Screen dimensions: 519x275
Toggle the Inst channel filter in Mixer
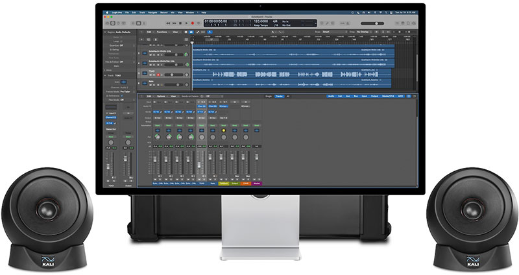click(340, 96)
